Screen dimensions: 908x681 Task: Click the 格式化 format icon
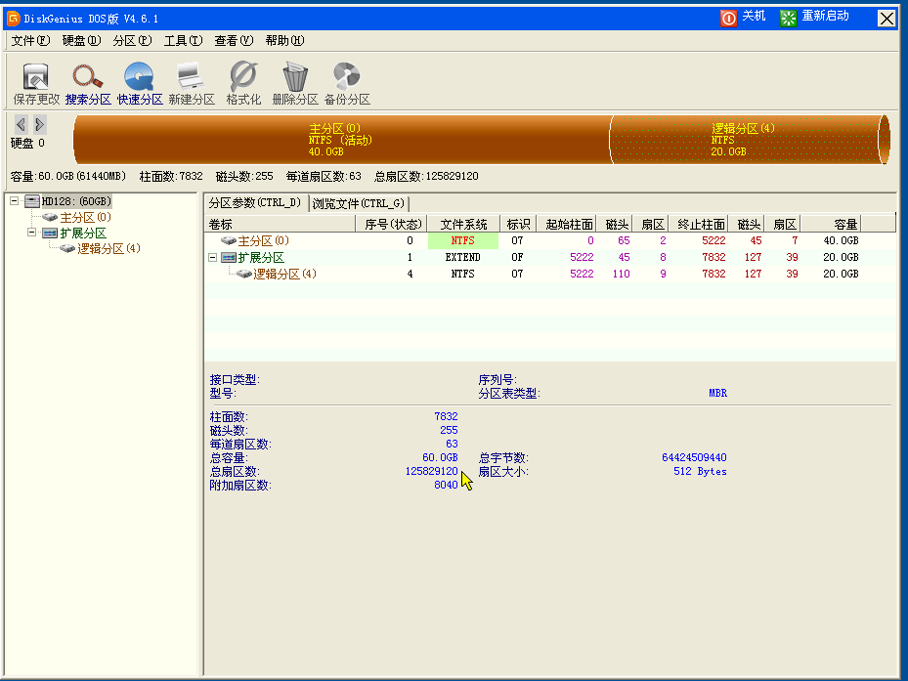(x=243, y=84)
